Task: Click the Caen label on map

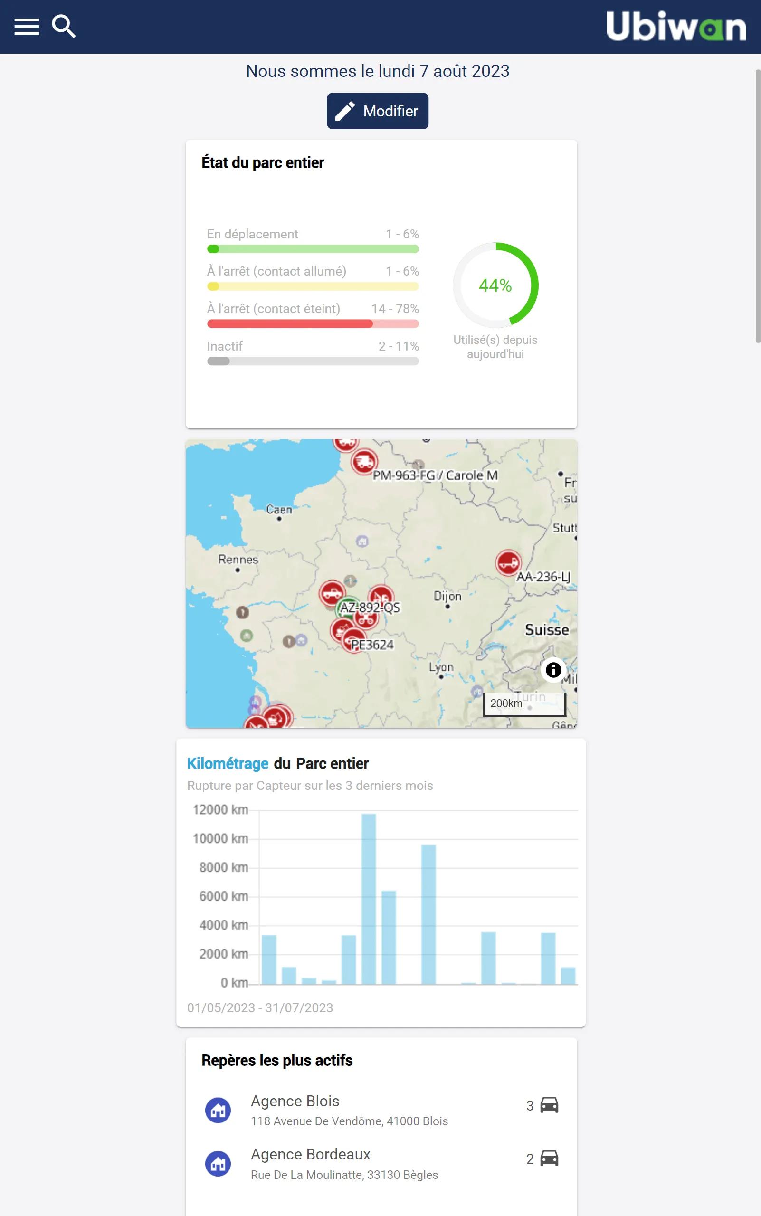Action: click(x=279, y=509)
